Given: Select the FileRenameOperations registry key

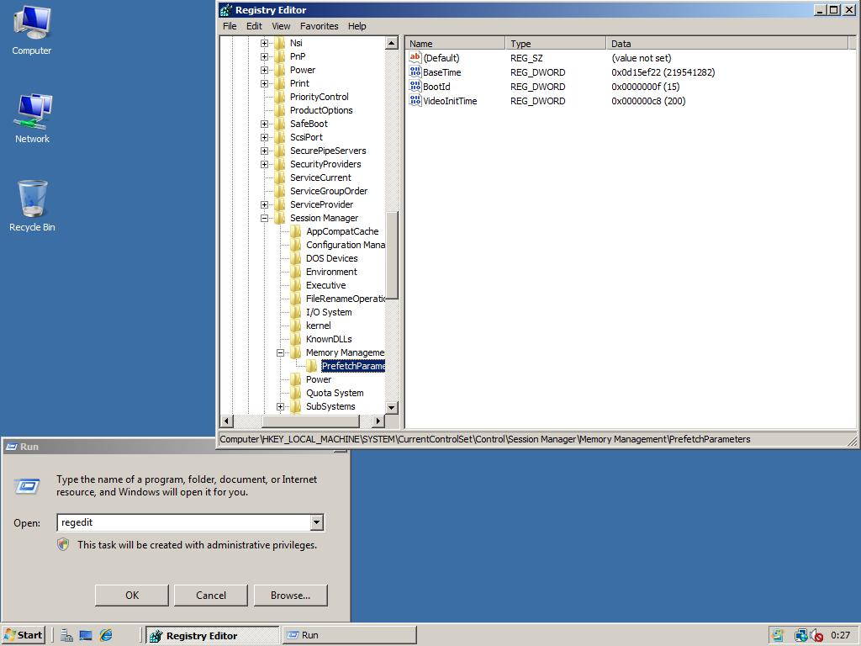Looking at the screenshot, I should 346,299.
